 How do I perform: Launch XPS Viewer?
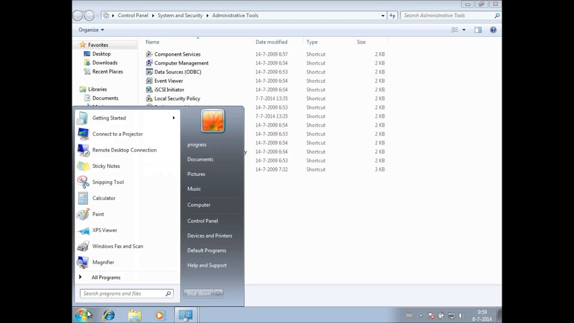(x=127, y=230)
